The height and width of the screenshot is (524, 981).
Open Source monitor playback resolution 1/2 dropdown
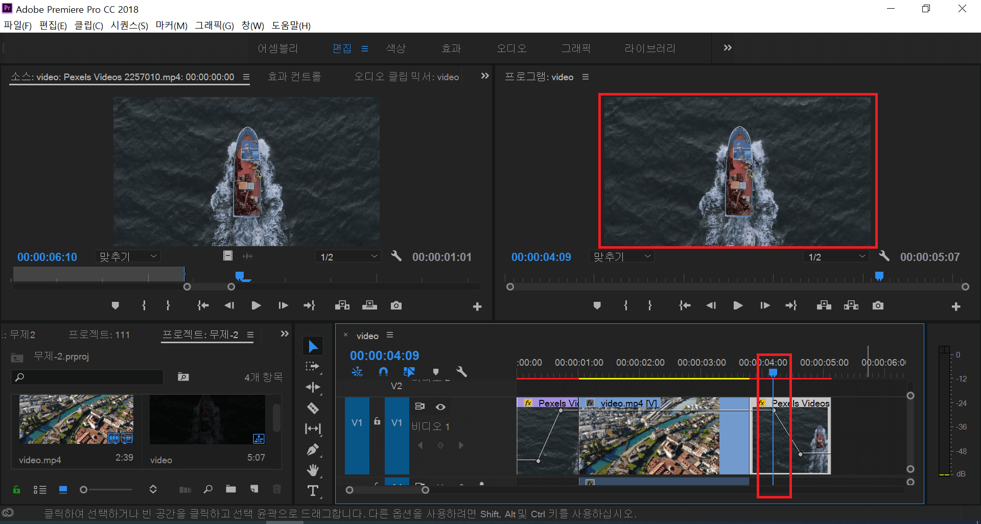[349, 256]
